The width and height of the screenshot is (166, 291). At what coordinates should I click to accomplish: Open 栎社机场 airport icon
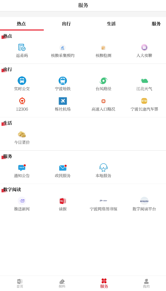point(63,101)
